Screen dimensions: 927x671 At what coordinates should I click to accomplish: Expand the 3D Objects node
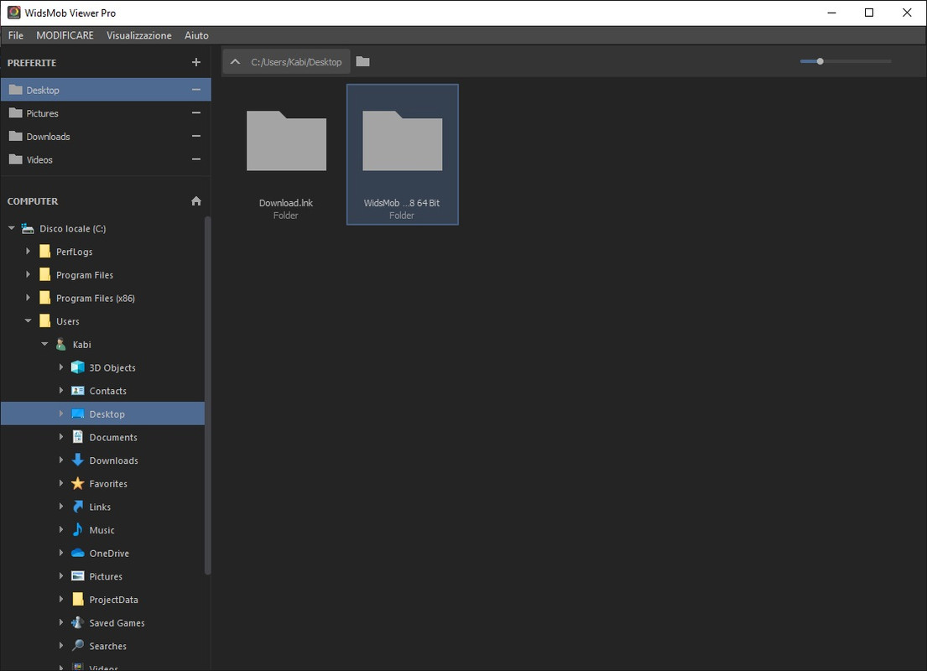click(x=61, y=367)
